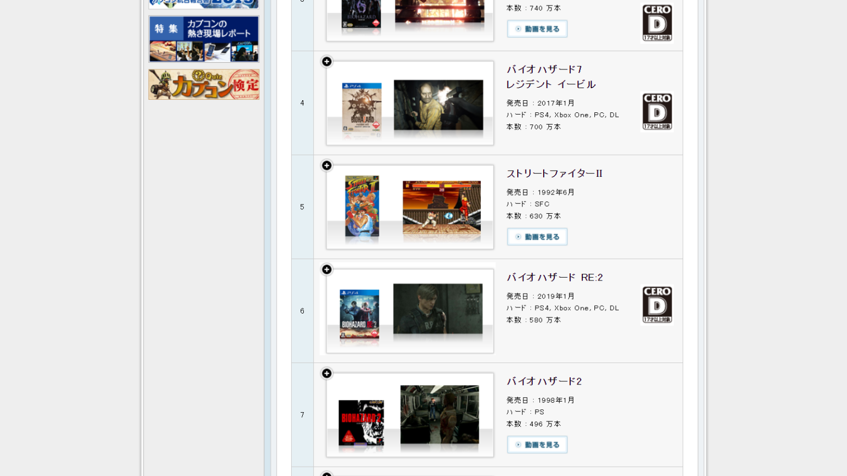Select the title ストリートファイターII
Image resolution: width=847 pixels, height=476 pixels.
[x=554, y=174]
